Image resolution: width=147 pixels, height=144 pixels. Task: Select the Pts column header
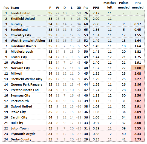tap(86, 8)
